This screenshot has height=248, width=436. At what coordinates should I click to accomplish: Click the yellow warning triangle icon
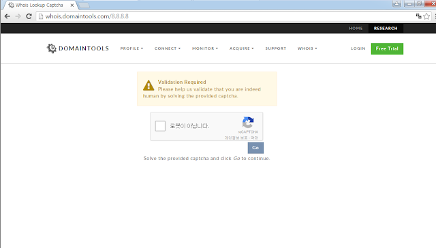[149, 85]
